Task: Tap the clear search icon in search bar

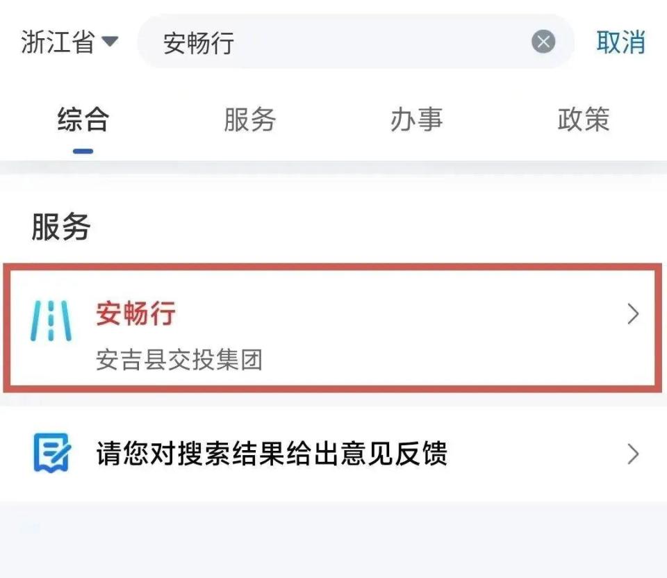Action: pos(543,42)
